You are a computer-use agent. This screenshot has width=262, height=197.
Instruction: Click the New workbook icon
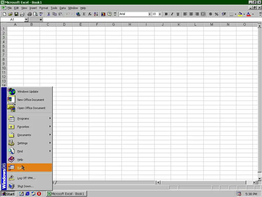(5, 14)
